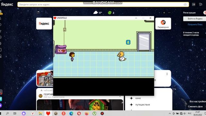This screenshot has height=116, width=206.
Task: Add a new tile with the plus icon
Action: (164, 13)
